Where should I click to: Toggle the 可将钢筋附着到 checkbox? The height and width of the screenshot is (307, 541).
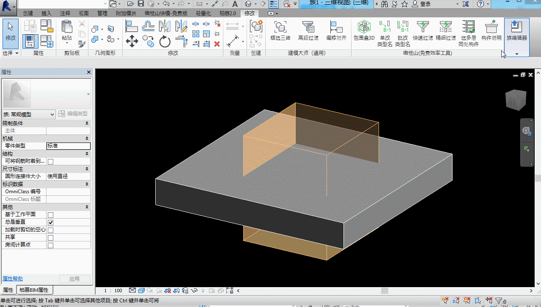50,161
